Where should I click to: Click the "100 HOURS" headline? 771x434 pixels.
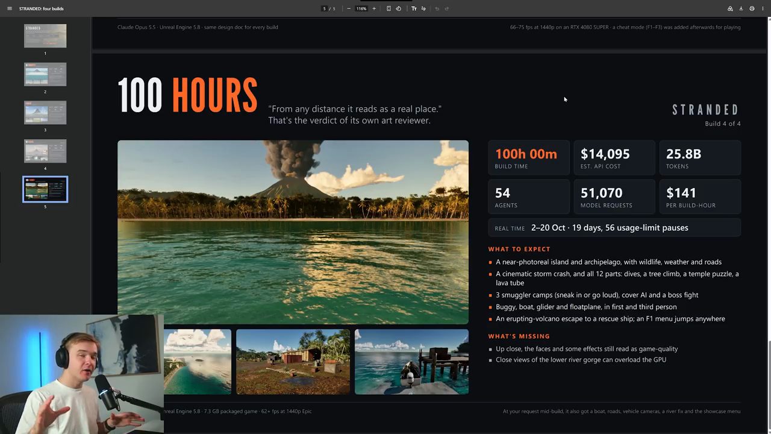tap(187, 95)
